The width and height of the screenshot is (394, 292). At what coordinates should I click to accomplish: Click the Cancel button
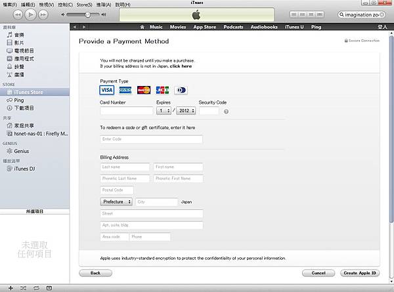click(318, 273)
